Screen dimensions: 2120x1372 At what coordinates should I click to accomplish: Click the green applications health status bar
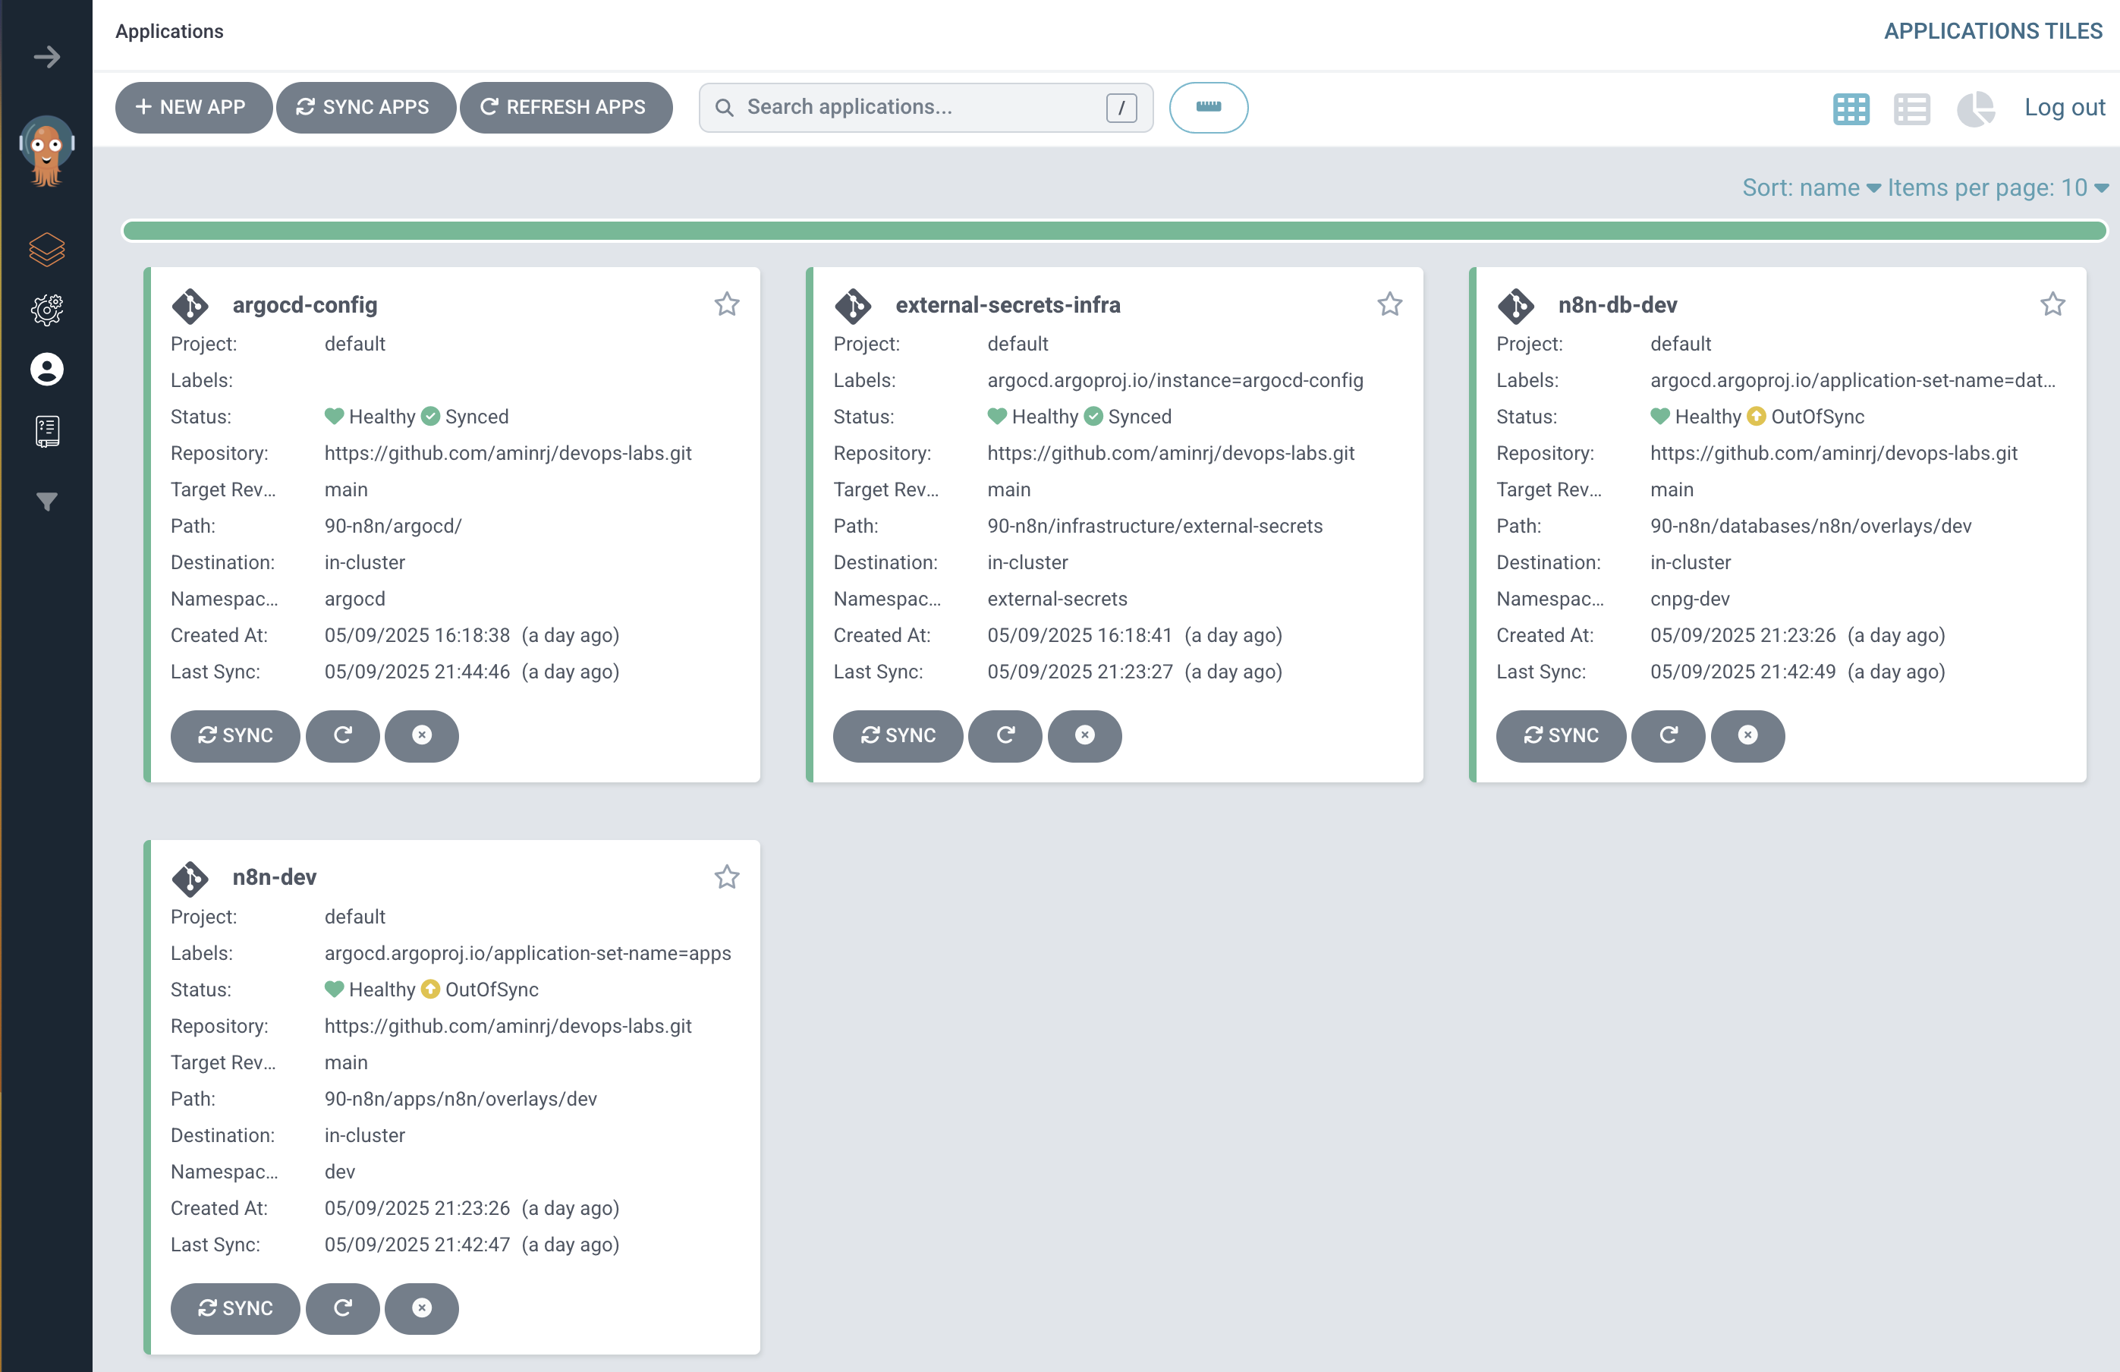pyautogui.click(x=1115, y=231)
